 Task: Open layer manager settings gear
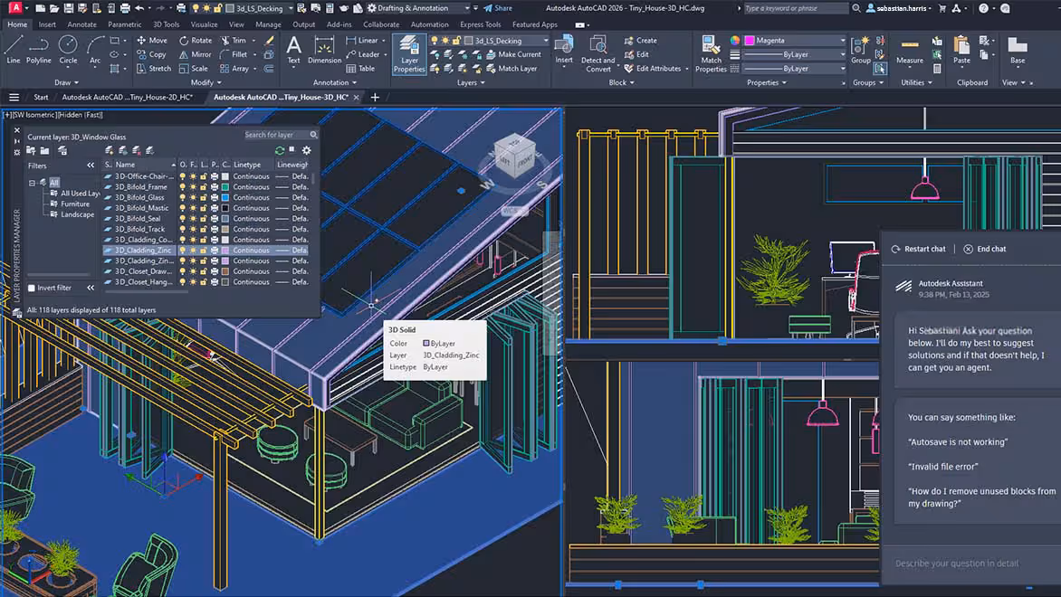coord(307,150)
